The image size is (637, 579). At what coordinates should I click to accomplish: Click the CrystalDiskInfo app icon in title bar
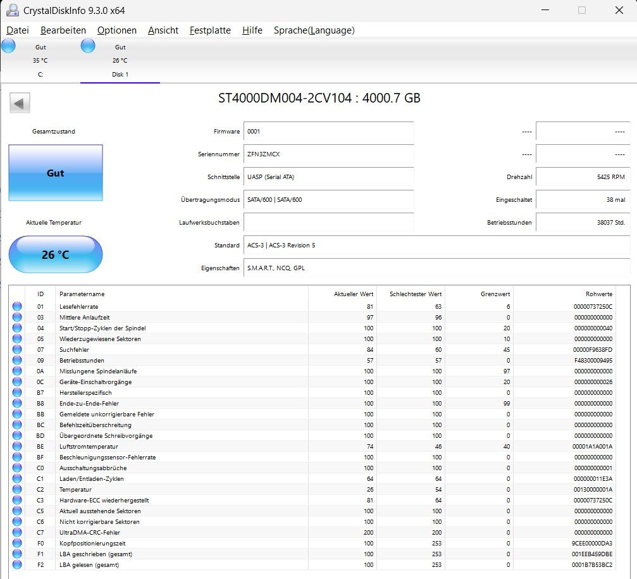pos(12,10)
